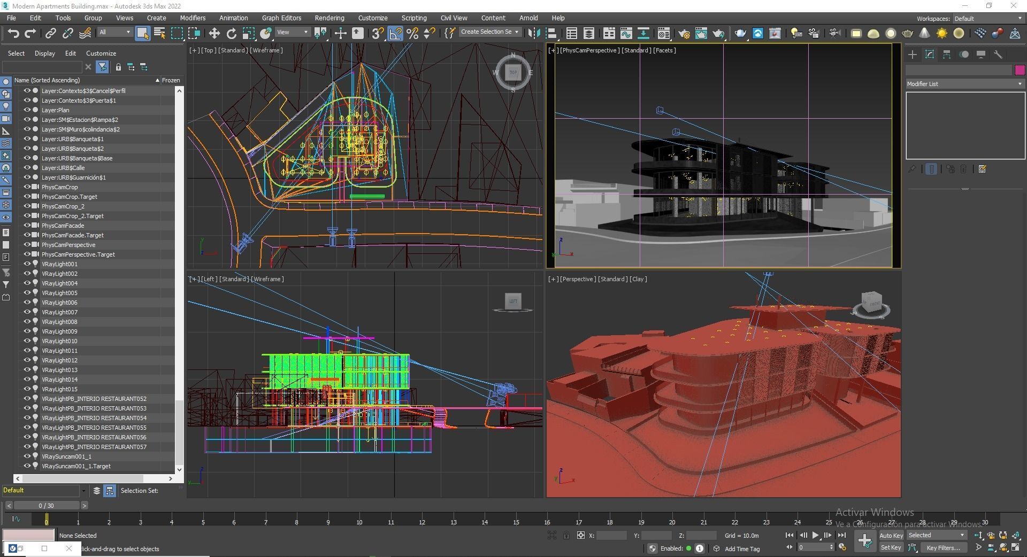Open scene explorer Display menu
The image size is (1027, 557).
(x=45, y=53)
